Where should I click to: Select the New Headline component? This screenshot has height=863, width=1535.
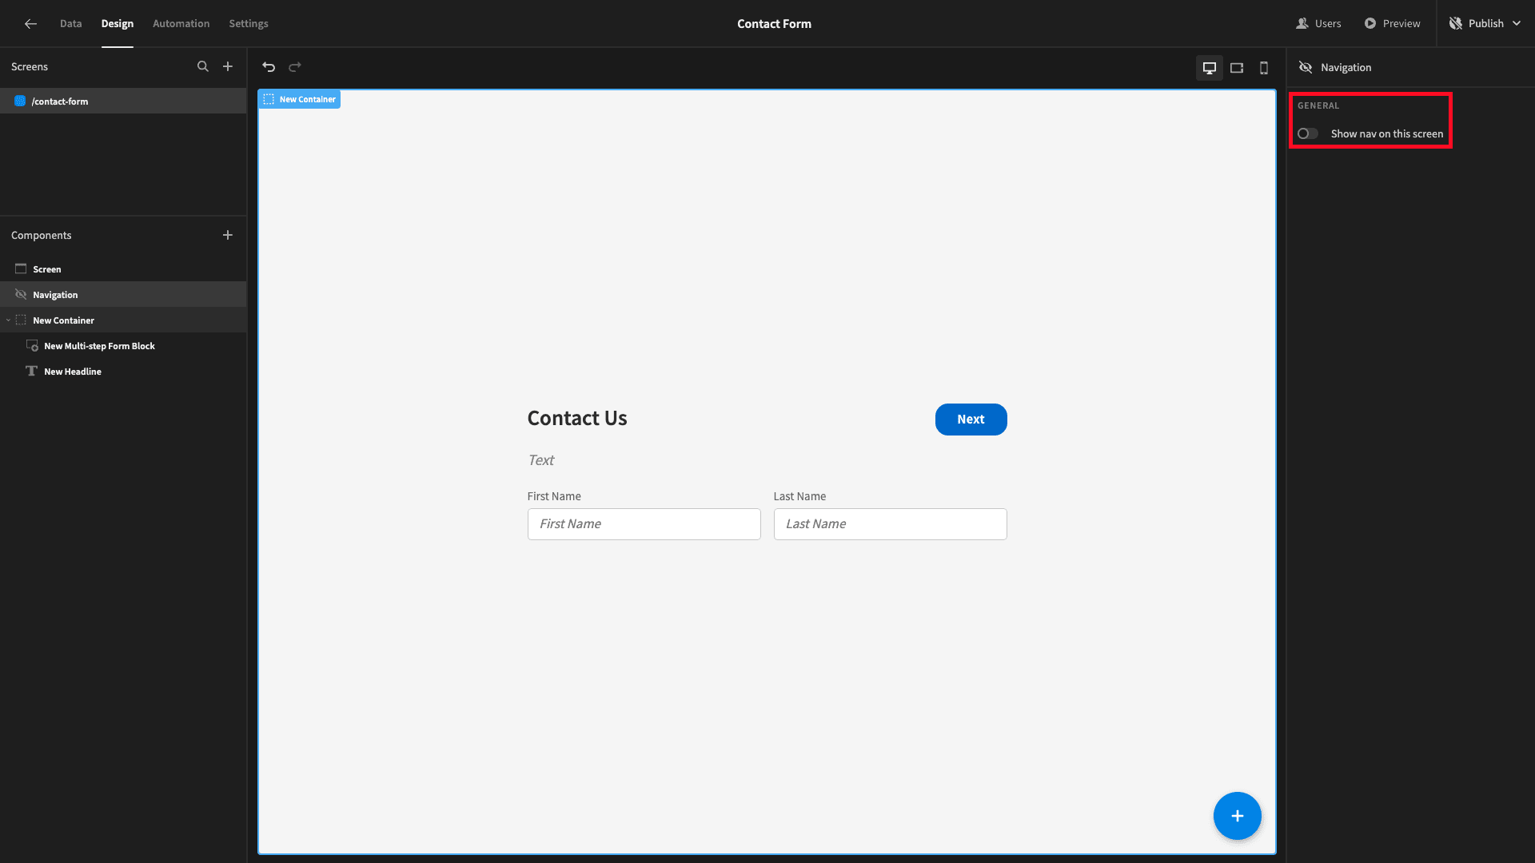(x=123, y=372)
